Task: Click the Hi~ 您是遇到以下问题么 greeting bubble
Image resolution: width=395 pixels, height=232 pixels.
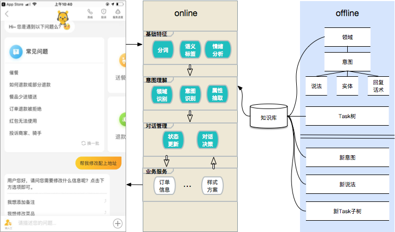Action: (40, 27)
